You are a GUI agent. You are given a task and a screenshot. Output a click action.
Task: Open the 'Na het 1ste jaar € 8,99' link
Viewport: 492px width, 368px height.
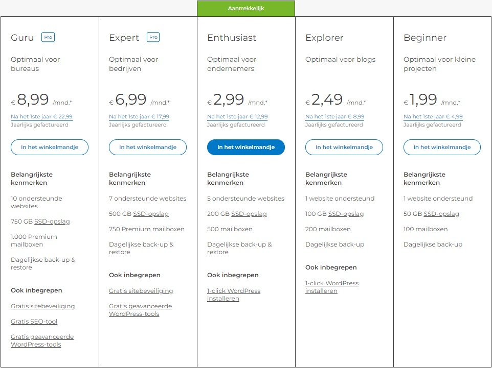pyautogui.click(x=334, y=116)
